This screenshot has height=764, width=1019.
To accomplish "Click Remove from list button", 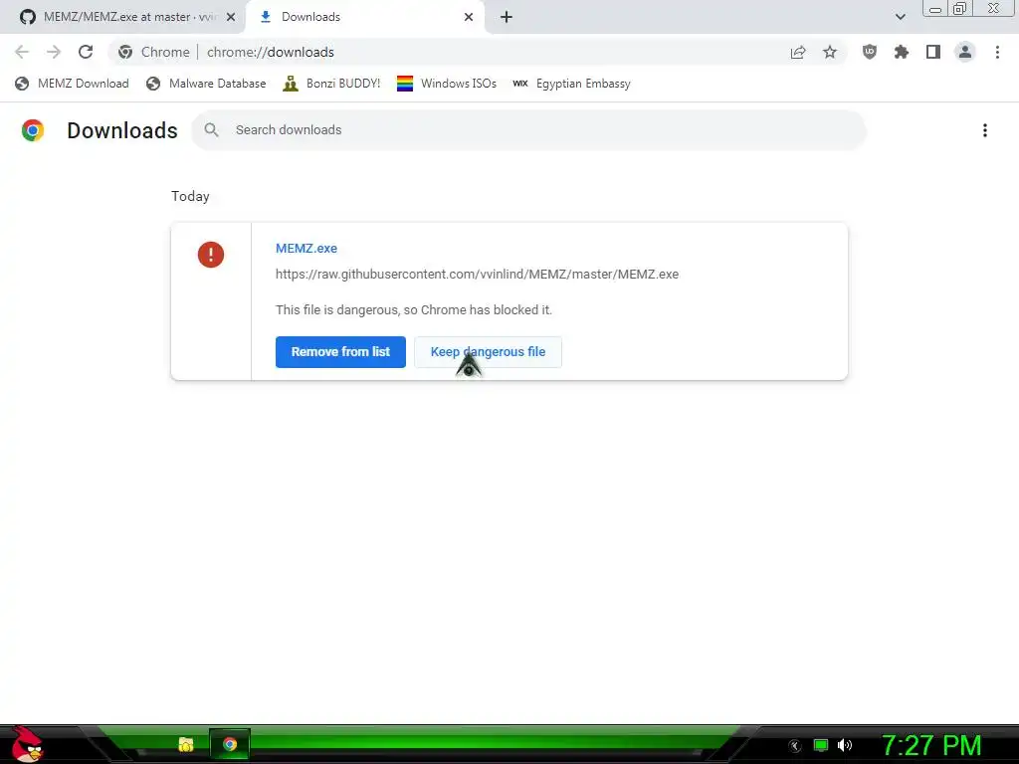I will (x=340, y=352).
